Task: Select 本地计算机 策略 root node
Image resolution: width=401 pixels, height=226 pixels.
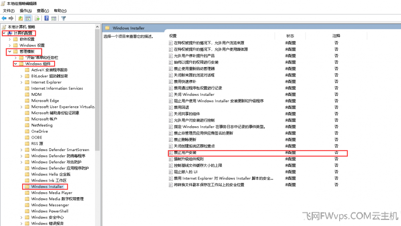Action: tap(22, 27)
